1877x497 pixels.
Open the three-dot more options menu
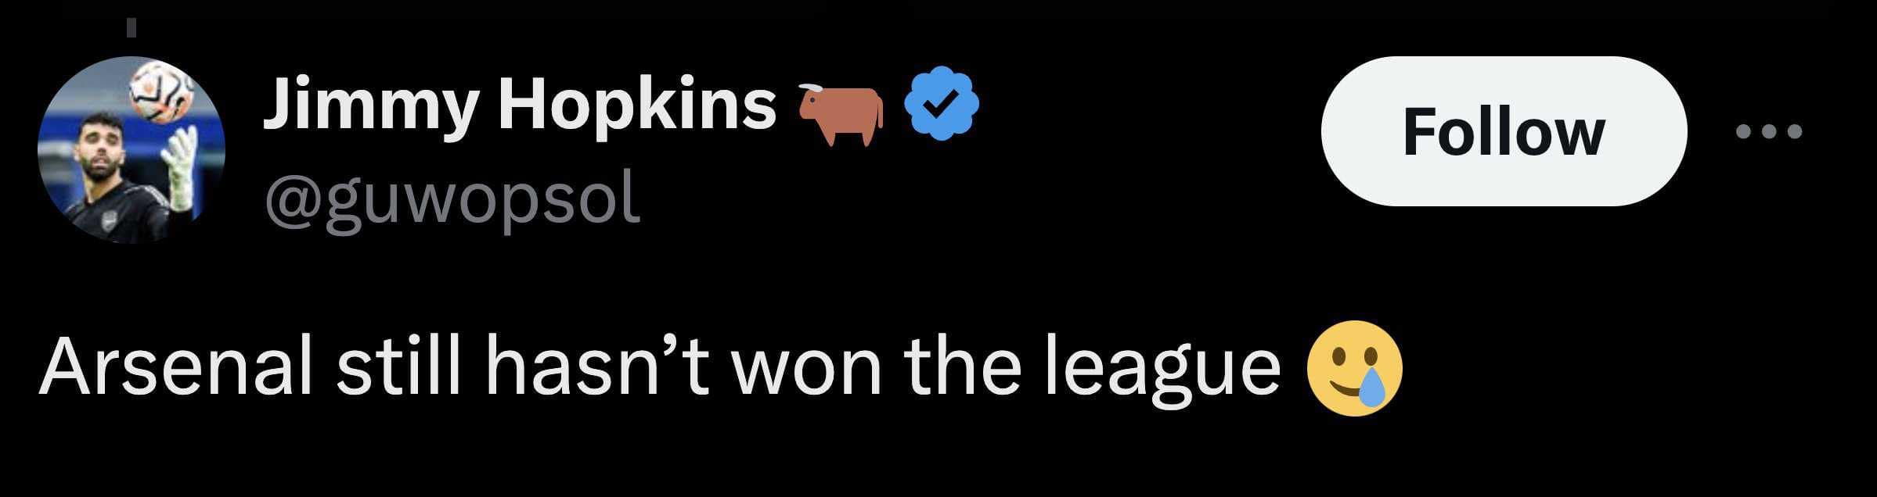click(1768, 131)
